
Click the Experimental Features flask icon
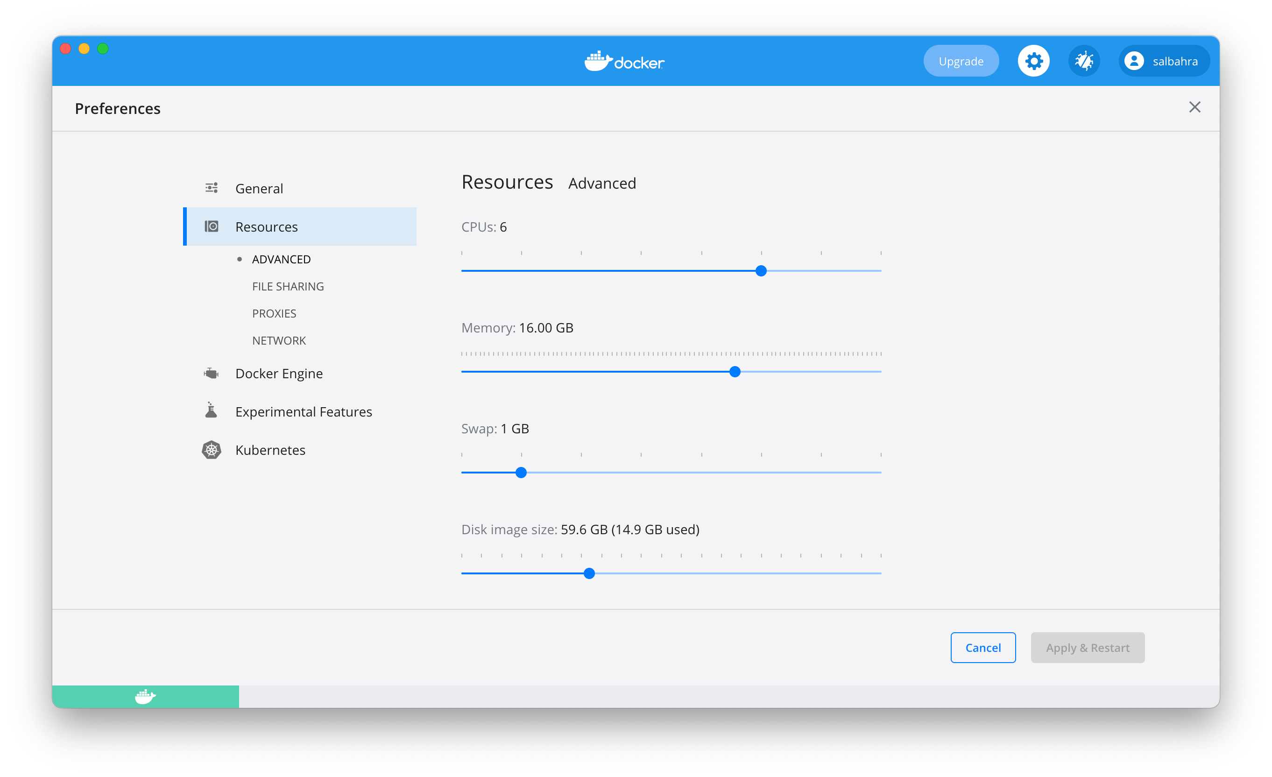(211, 410)
